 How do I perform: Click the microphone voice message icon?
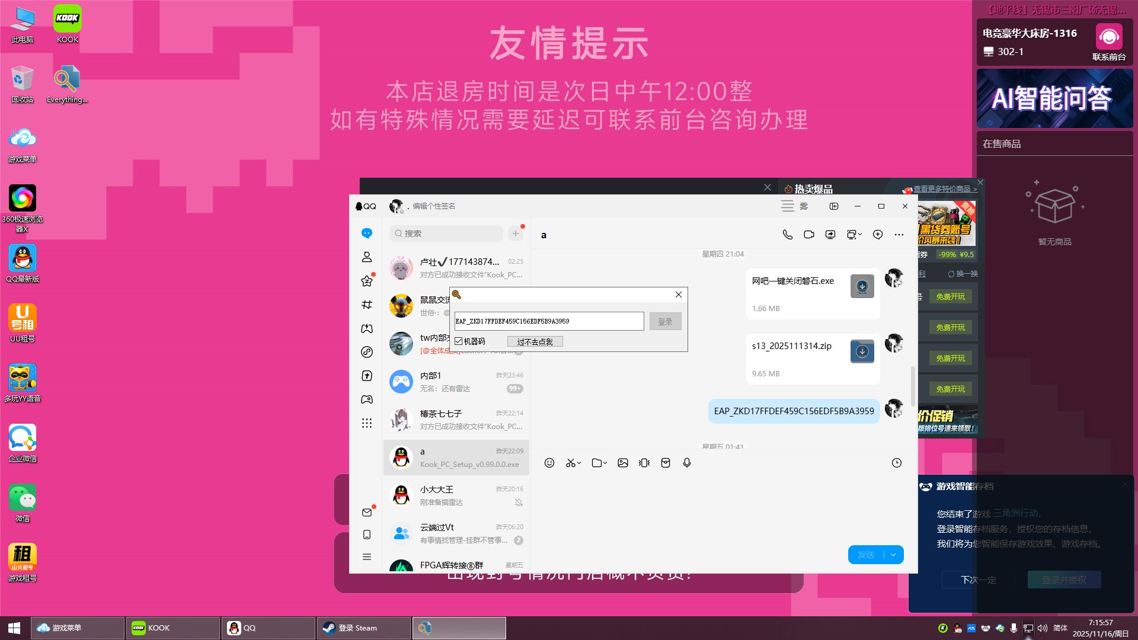[686, 463]
